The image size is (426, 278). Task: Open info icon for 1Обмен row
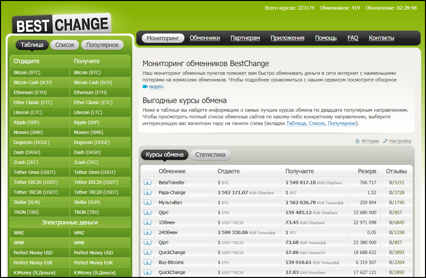click(148, 222)
